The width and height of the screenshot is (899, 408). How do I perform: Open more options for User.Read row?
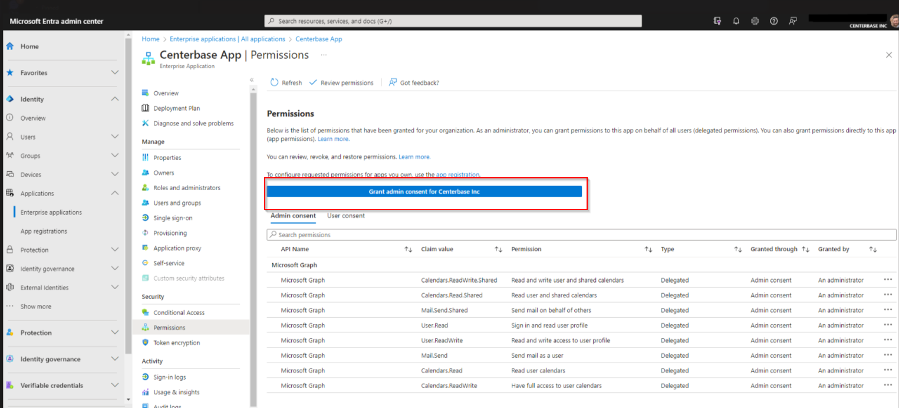pos(888,325)
